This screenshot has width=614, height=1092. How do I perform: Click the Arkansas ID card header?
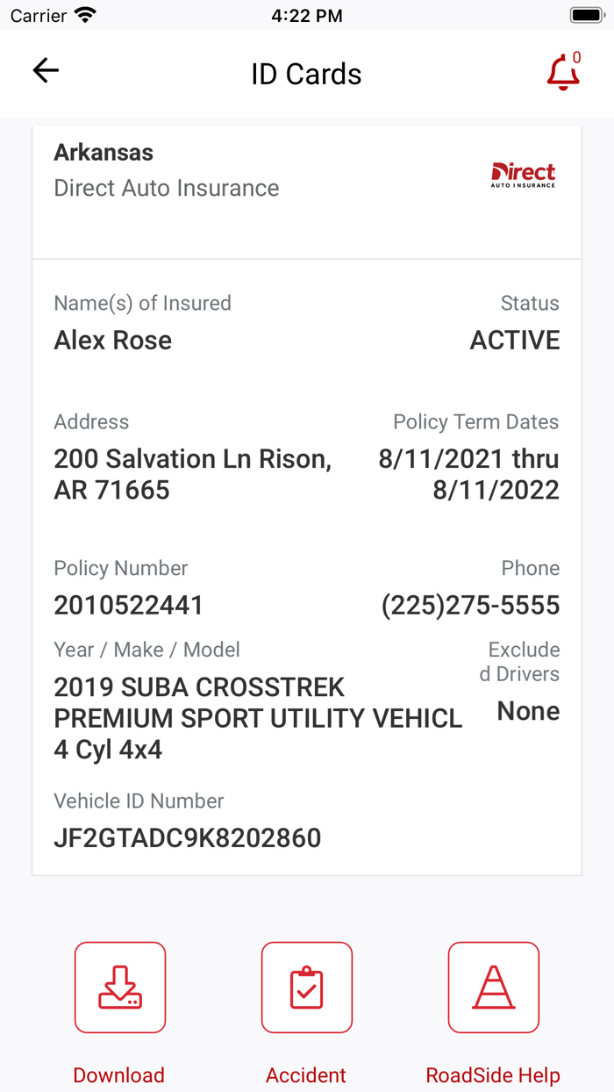coord(104,152)
